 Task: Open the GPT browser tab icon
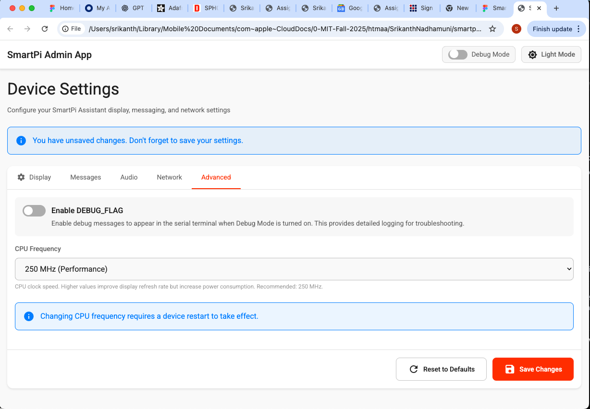tap(124, 8)
